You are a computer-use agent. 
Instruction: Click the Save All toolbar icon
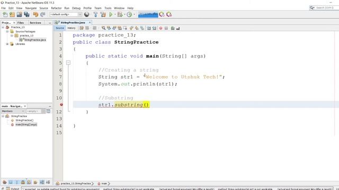(x=26, y=14)
